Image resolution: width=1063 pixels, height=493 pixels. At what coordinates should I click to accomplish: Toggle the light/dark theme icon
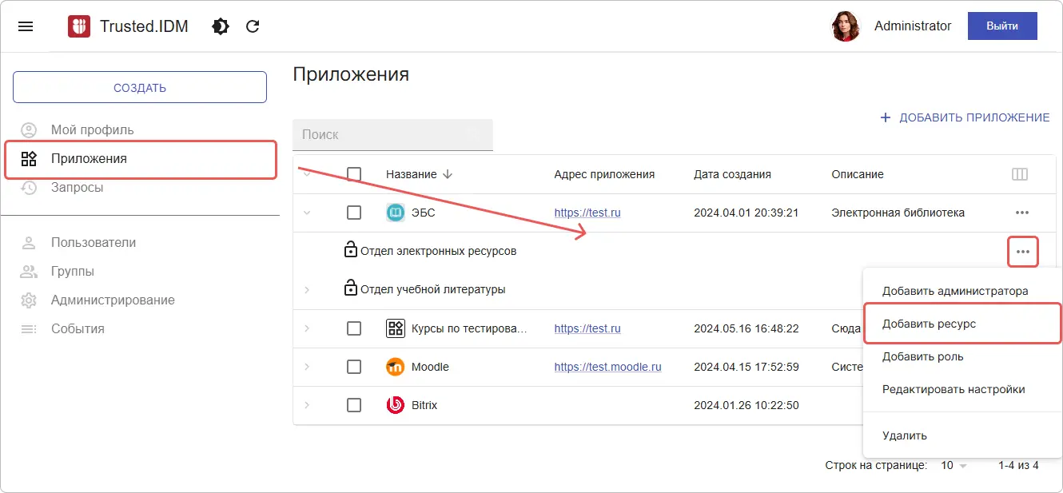click(220, 26)
